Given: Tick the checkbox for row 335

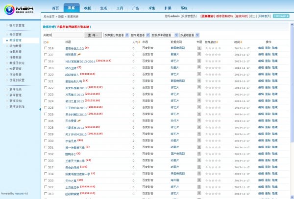Looking at the screenshot, I should tap(46, 180).
